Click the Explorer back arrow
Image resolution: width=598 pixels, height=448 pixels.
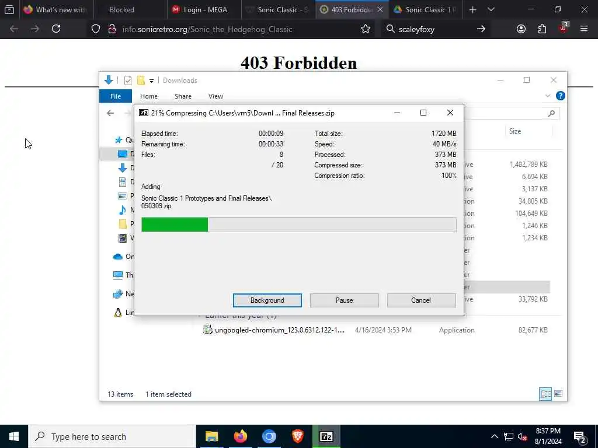(110, 113)
